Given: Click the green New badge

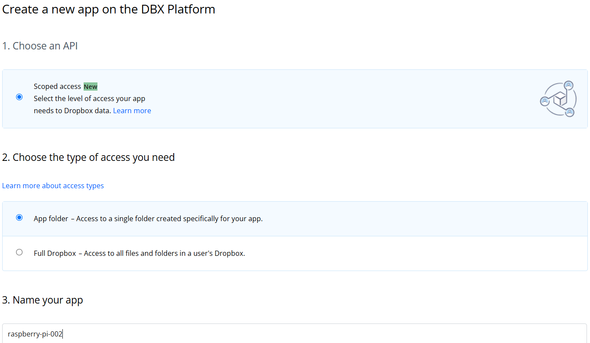Looking at the screenshot, I should coord(91,87).
